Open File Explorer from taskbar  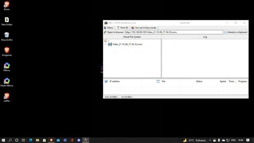point(37,140)
